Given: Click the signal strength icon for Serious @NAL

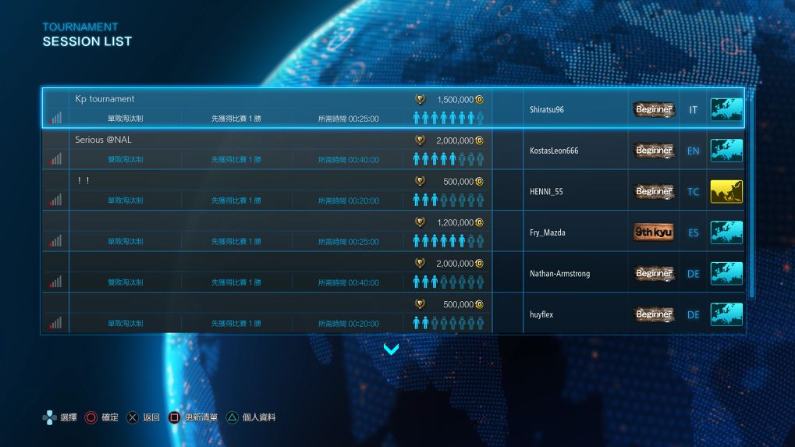Looking at the screenshot, I should coord(55,159).
